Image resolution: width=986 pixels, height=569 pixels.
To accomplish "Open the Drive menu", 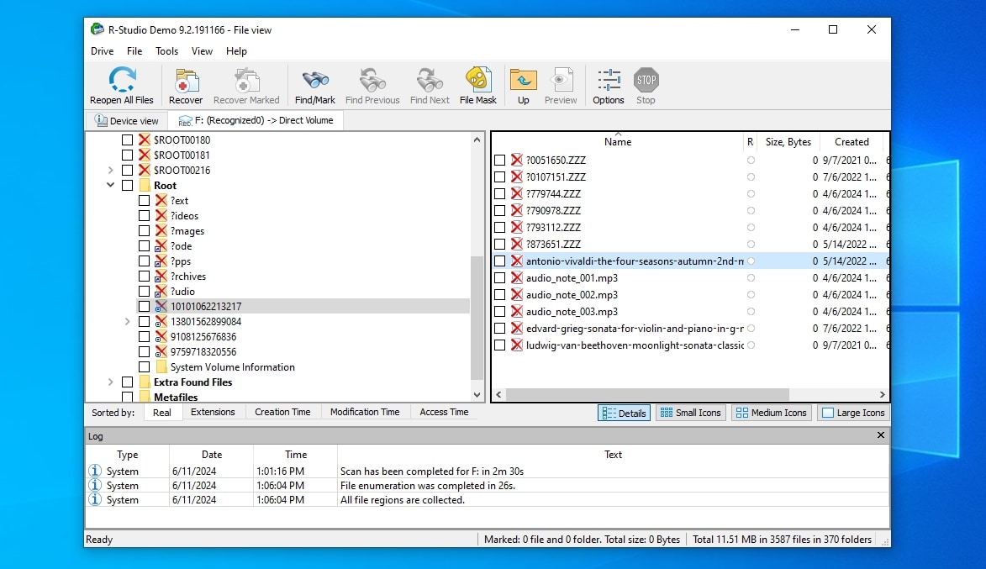I will (x=102, y=51).
